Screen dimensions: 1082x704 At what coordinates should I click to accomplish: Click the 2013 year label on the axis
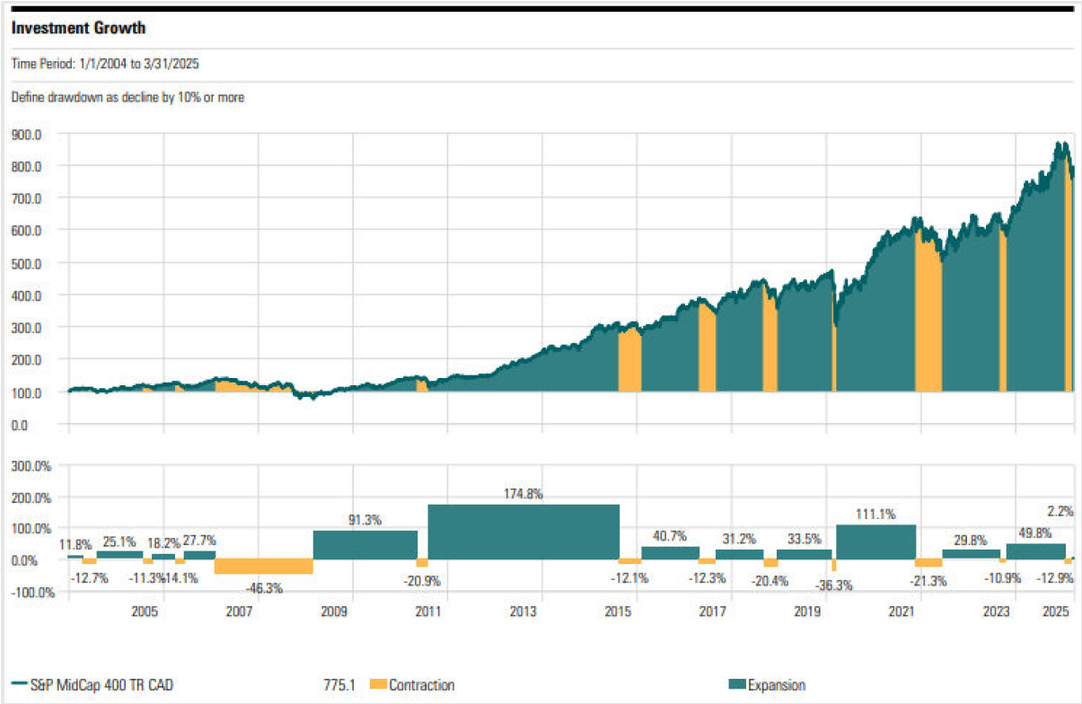coord(523,612)
